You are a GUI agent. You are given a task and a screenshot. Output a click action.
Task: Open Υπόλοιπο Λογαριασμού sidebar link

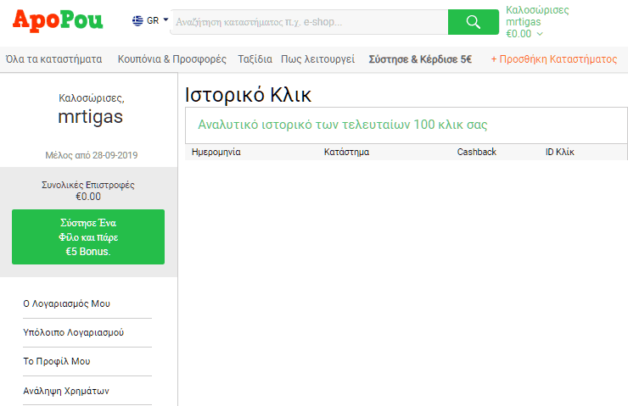(x=73, y=332)
